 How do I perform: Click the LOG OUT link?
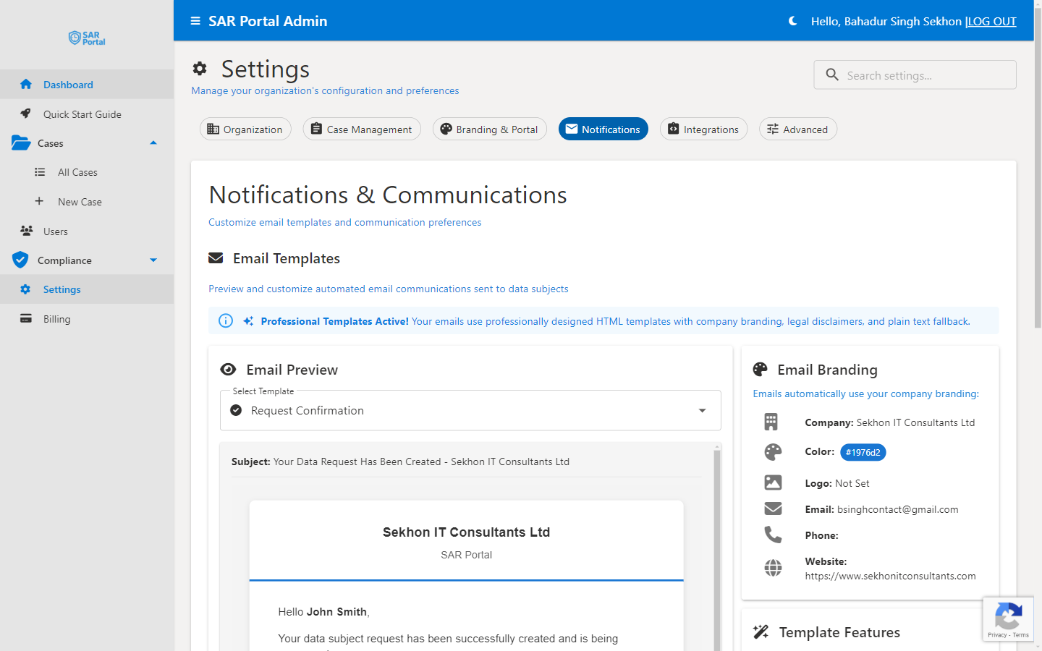point(992,21)
